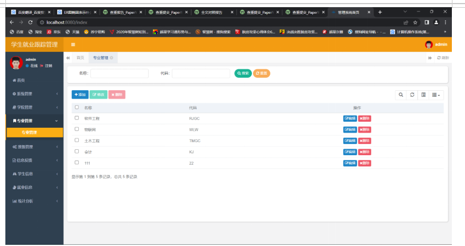Expand the 学生信息 sidebar menu
Viewport: 465px width, 246px height.
coord(35,174)
